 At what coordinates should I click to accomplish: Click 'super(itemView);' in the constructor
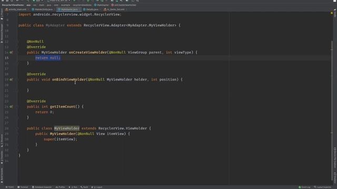point(61,139)
